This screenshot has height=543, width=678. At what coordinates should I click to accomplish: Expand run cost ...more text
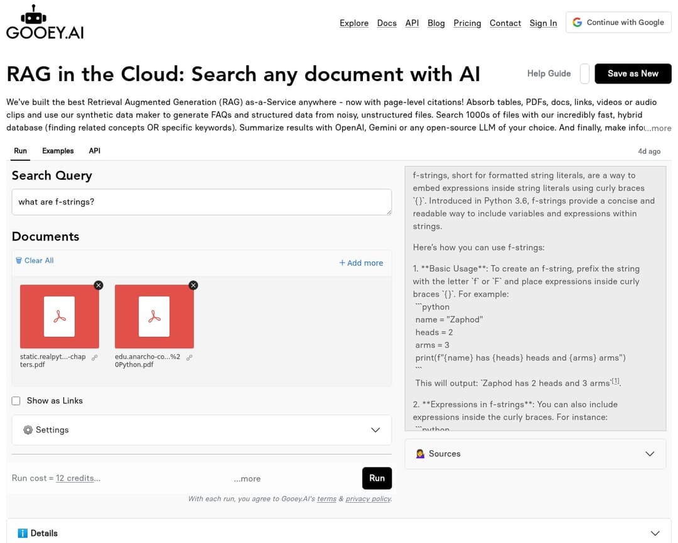[247, 478]
